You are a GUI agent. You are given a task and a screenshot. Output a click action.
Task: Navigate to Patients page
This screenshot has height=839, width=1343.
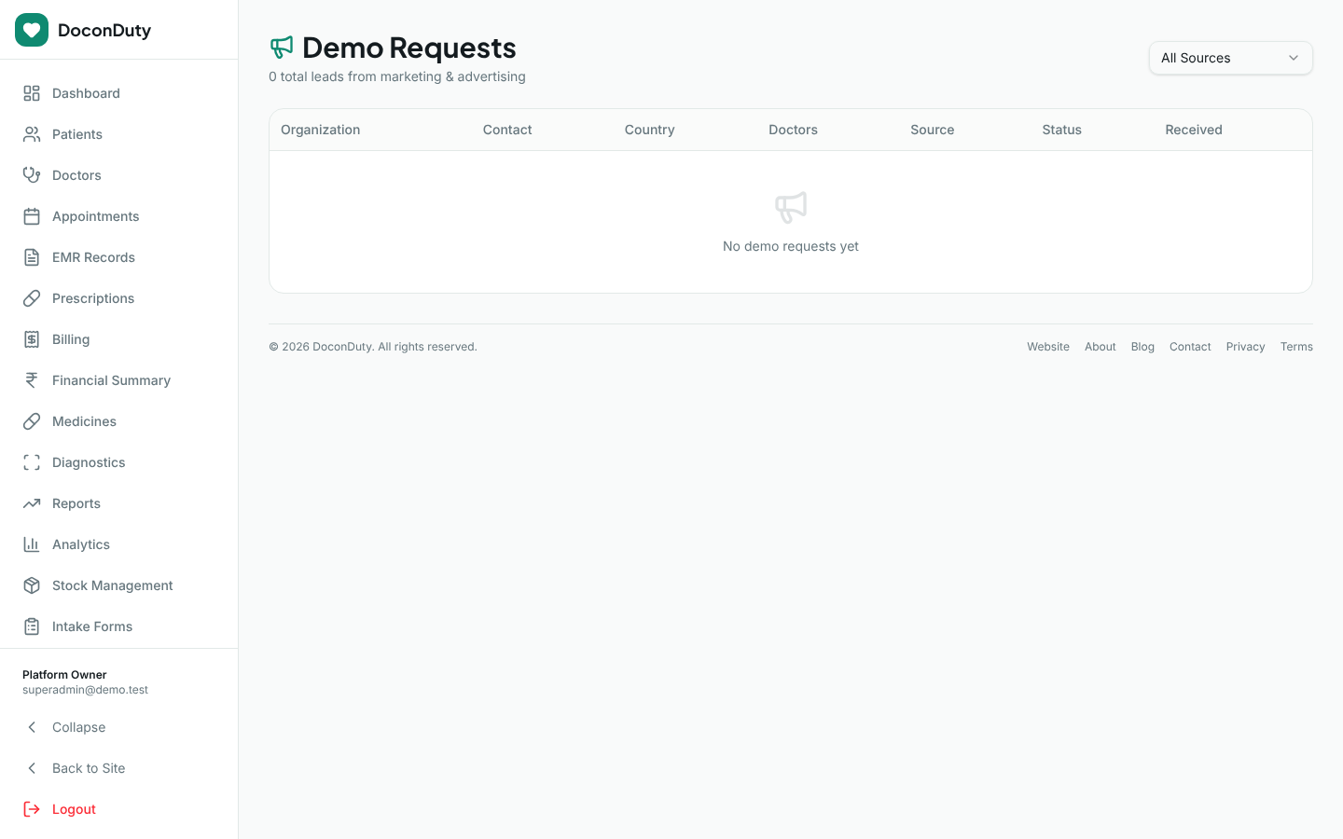[x=119, y=134]
